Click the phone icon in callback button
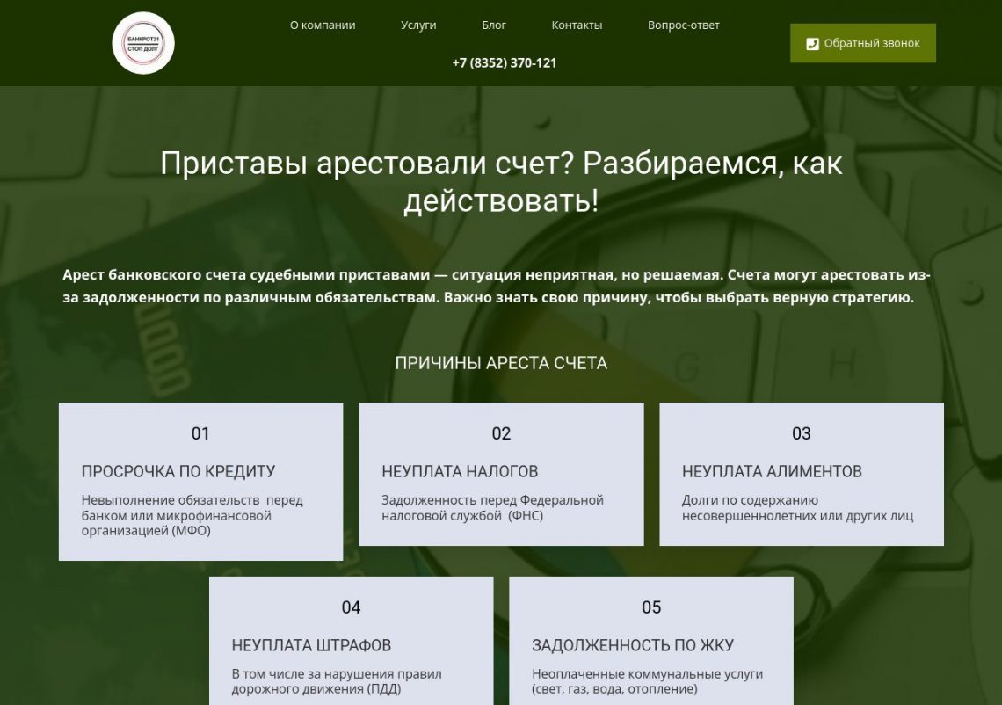Screen dimensions: 1002x705 (x=812, y=43)
